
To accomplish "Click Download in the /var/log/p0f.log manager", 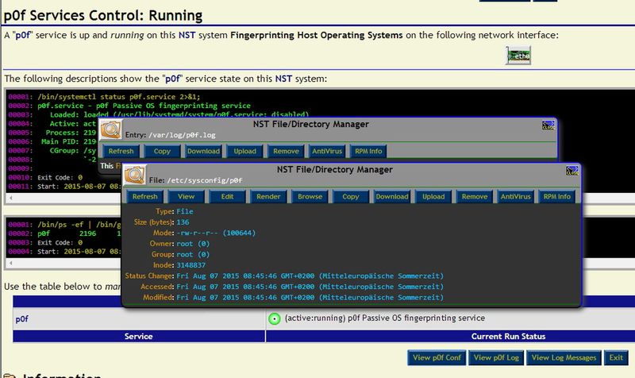I will 203,151.
